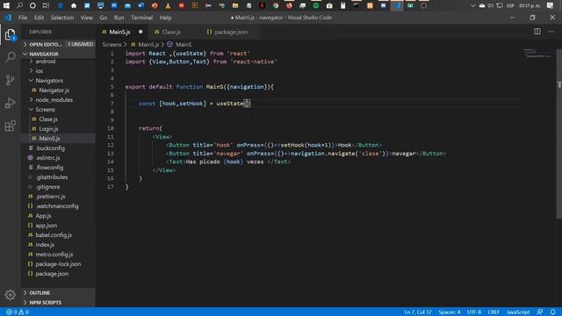This screenshot has width=562, height=316.
Task: Click the editor minimap preview
Action: (x=538, y=54)
